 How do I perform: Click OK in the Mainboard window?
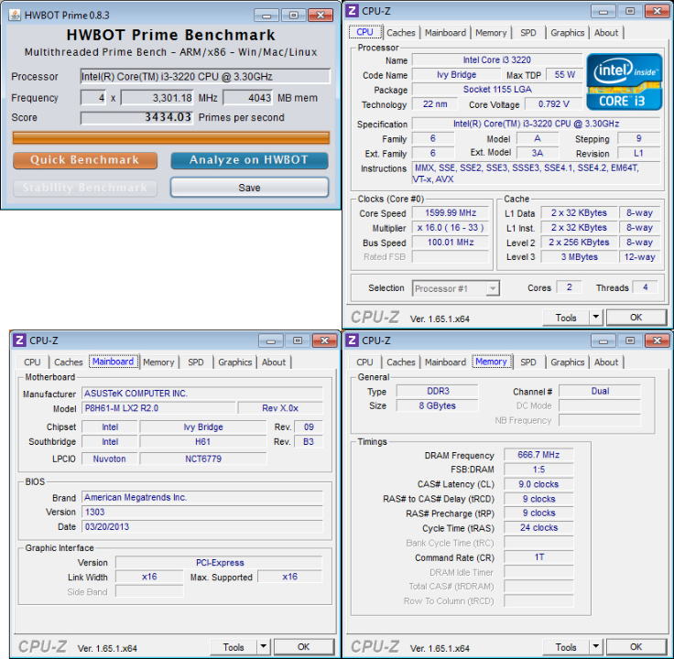point(303,647)
